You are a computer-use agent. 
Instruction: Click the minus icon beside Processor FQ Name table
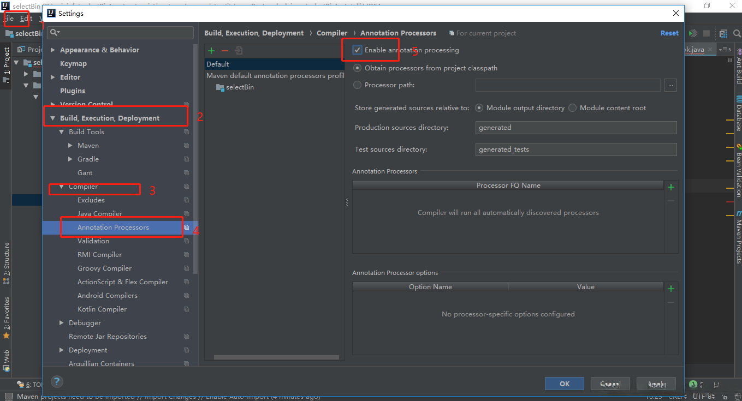click(671, 201)
